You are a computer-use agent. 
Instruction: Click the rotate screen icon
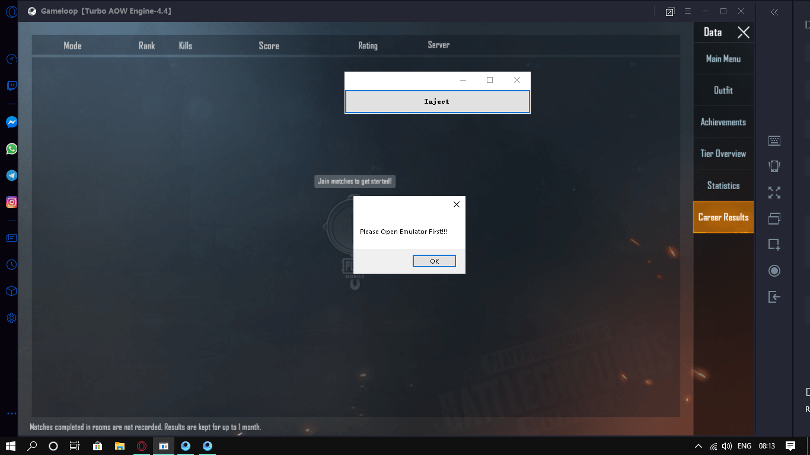pyautogui.click(x=774, y=166)
